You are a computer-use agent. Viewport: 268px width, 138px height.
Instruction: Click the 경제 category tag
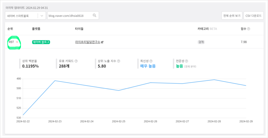(x=201, y=42)
